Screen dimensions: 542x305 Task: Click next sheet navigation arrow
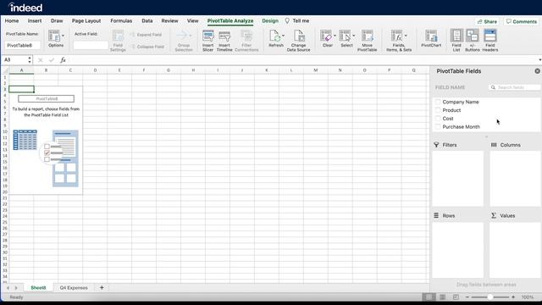click(16, 288)
